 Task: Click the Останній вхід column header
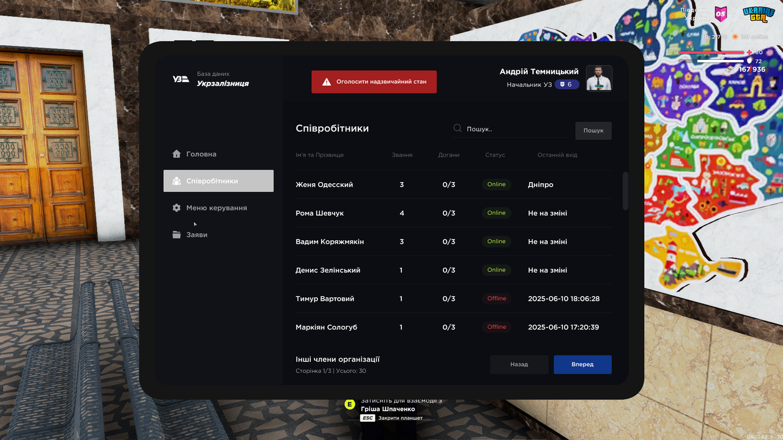(557, 155)
